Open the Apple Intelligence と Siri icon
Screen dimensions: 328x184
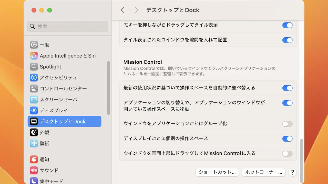(x=34, y=56)
